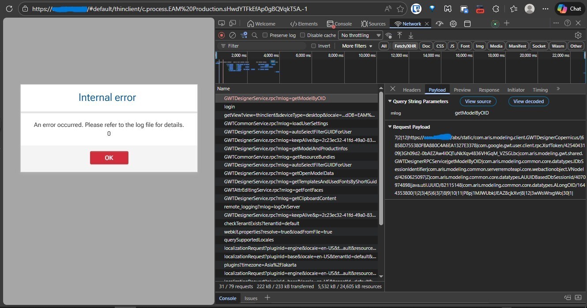Enable the Preserve log checkbox

click(265, 35)
